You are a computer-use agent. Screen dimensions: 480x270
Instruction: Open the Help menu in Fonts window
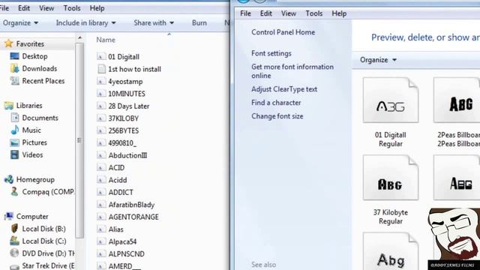(x=339, y=13)
